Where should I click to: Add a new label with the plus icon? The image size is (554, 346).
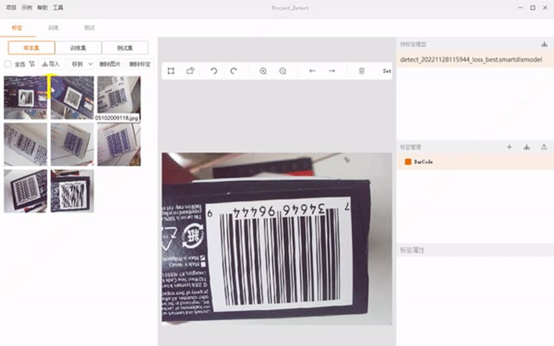click(509, 147)
